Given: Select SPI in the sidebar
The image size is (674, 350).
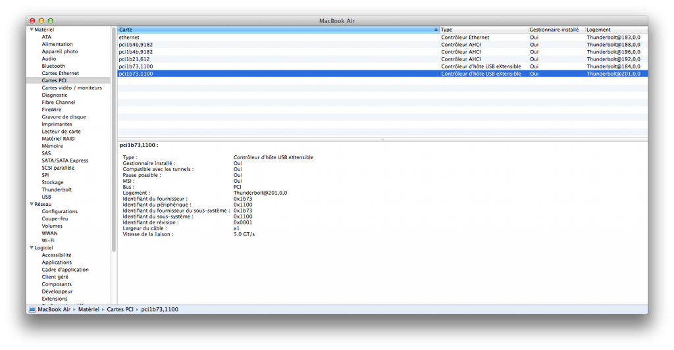Looking at the screenshot, I should 45,175.
